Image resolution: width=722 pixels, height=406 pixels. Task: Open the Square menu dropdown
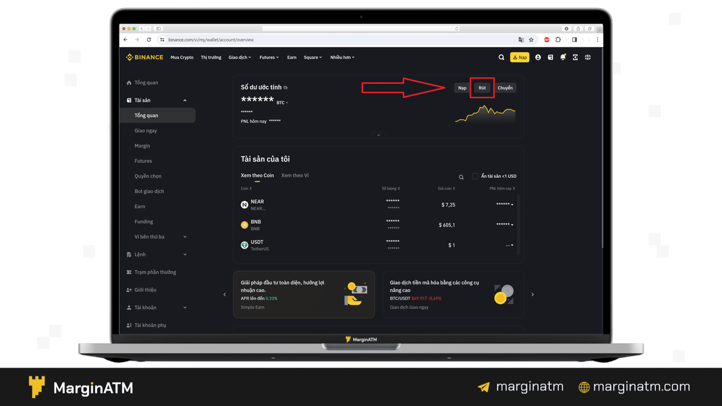[313, 57]
